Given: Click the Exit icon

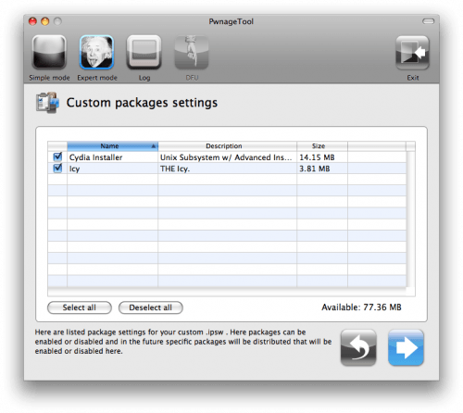Looking at the screenshot, I should point(413,53).
